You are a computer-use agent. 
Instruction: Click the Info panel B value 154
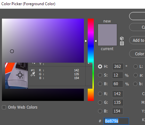click(x=77, y=78)
